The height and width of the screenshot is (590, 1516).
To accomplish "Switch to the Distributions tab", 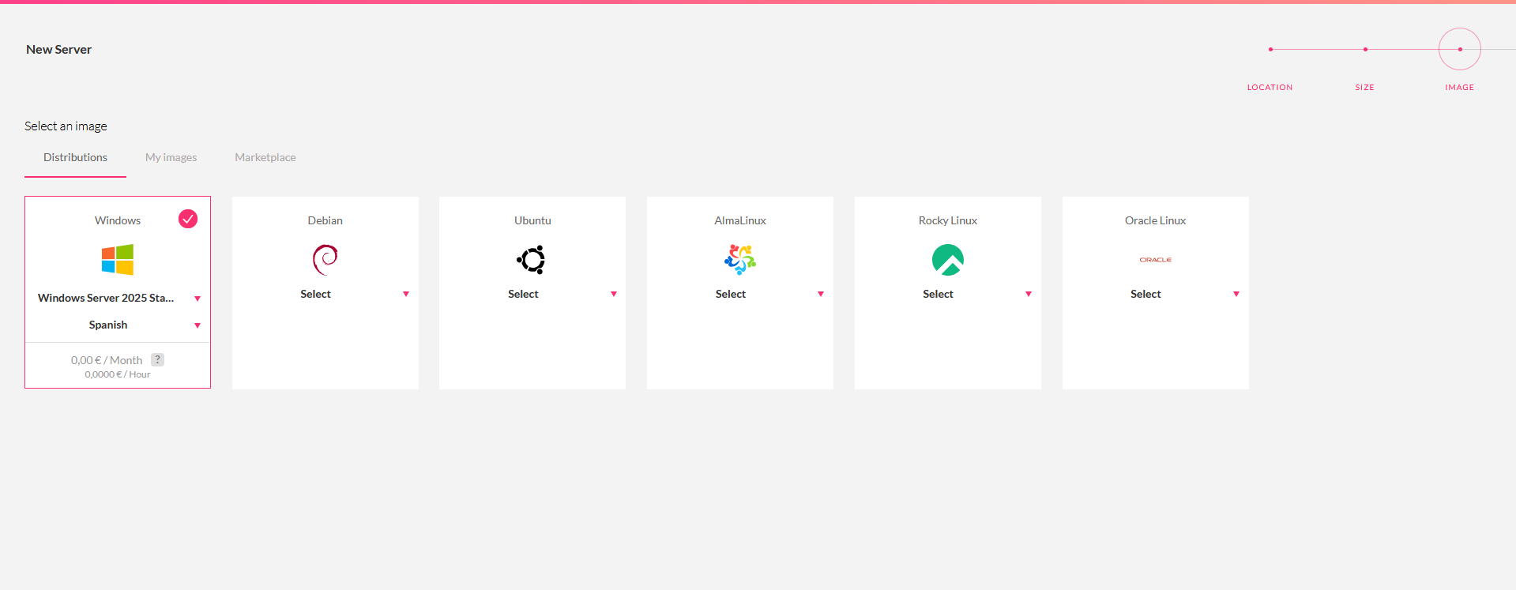I will click(75, 157).
